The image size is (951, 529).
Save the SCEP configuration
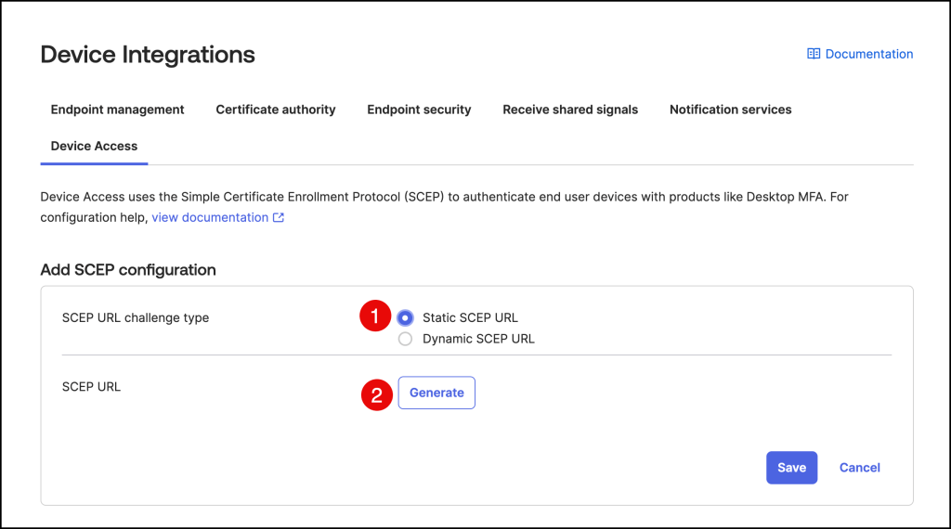[x=791, y=468]
